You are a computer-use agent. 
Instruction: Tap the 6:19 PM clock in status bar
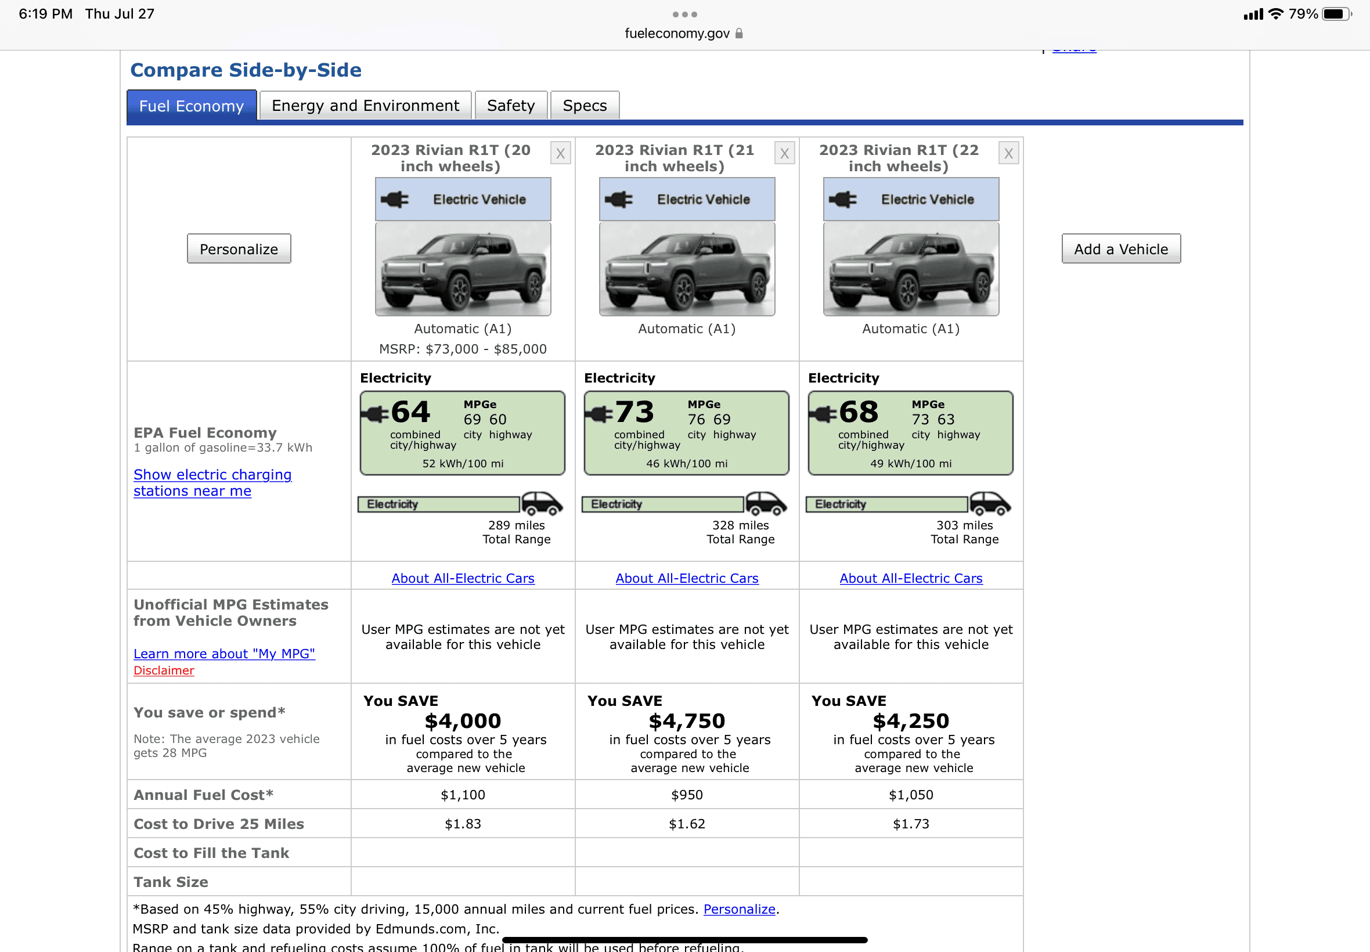pos(46,14)
